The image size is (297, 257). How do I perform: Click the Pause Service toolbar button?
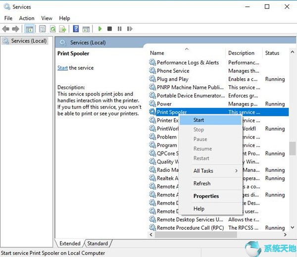click(x=119, y=29)
